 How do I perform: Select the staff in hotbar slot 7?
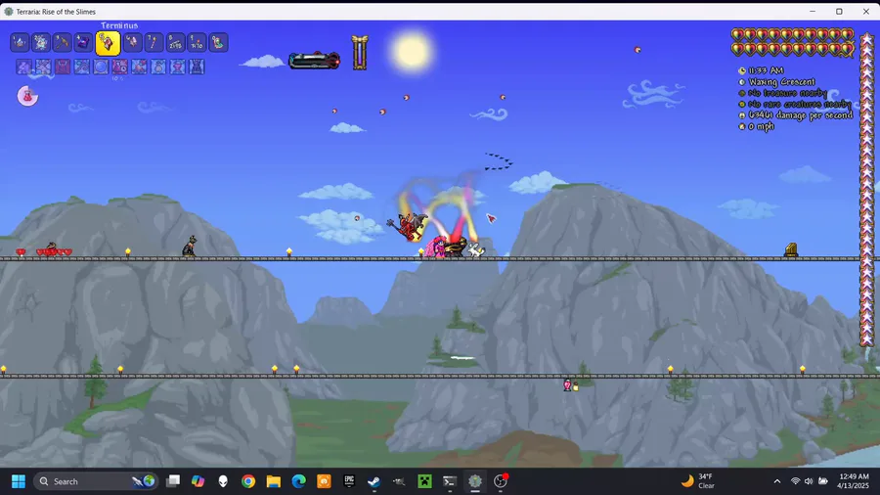154,43
